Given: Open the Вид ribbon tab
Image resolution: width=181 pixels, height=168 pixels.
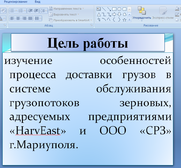Looking at the screenshot, I should [x=37, y=2].
